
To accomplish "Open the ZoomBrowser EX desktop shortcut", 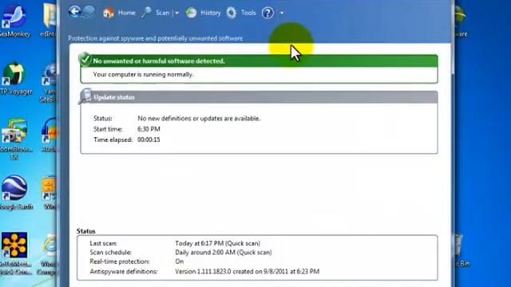I will pyautogui.click(x=15, y=138).
